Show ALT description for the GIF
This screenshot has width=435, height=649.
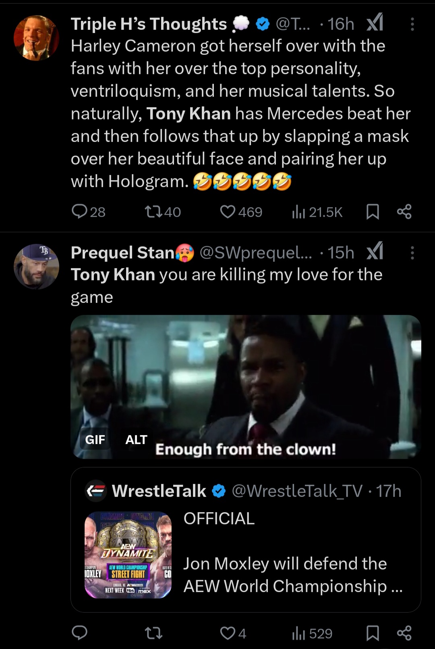(x=136, y=439)
